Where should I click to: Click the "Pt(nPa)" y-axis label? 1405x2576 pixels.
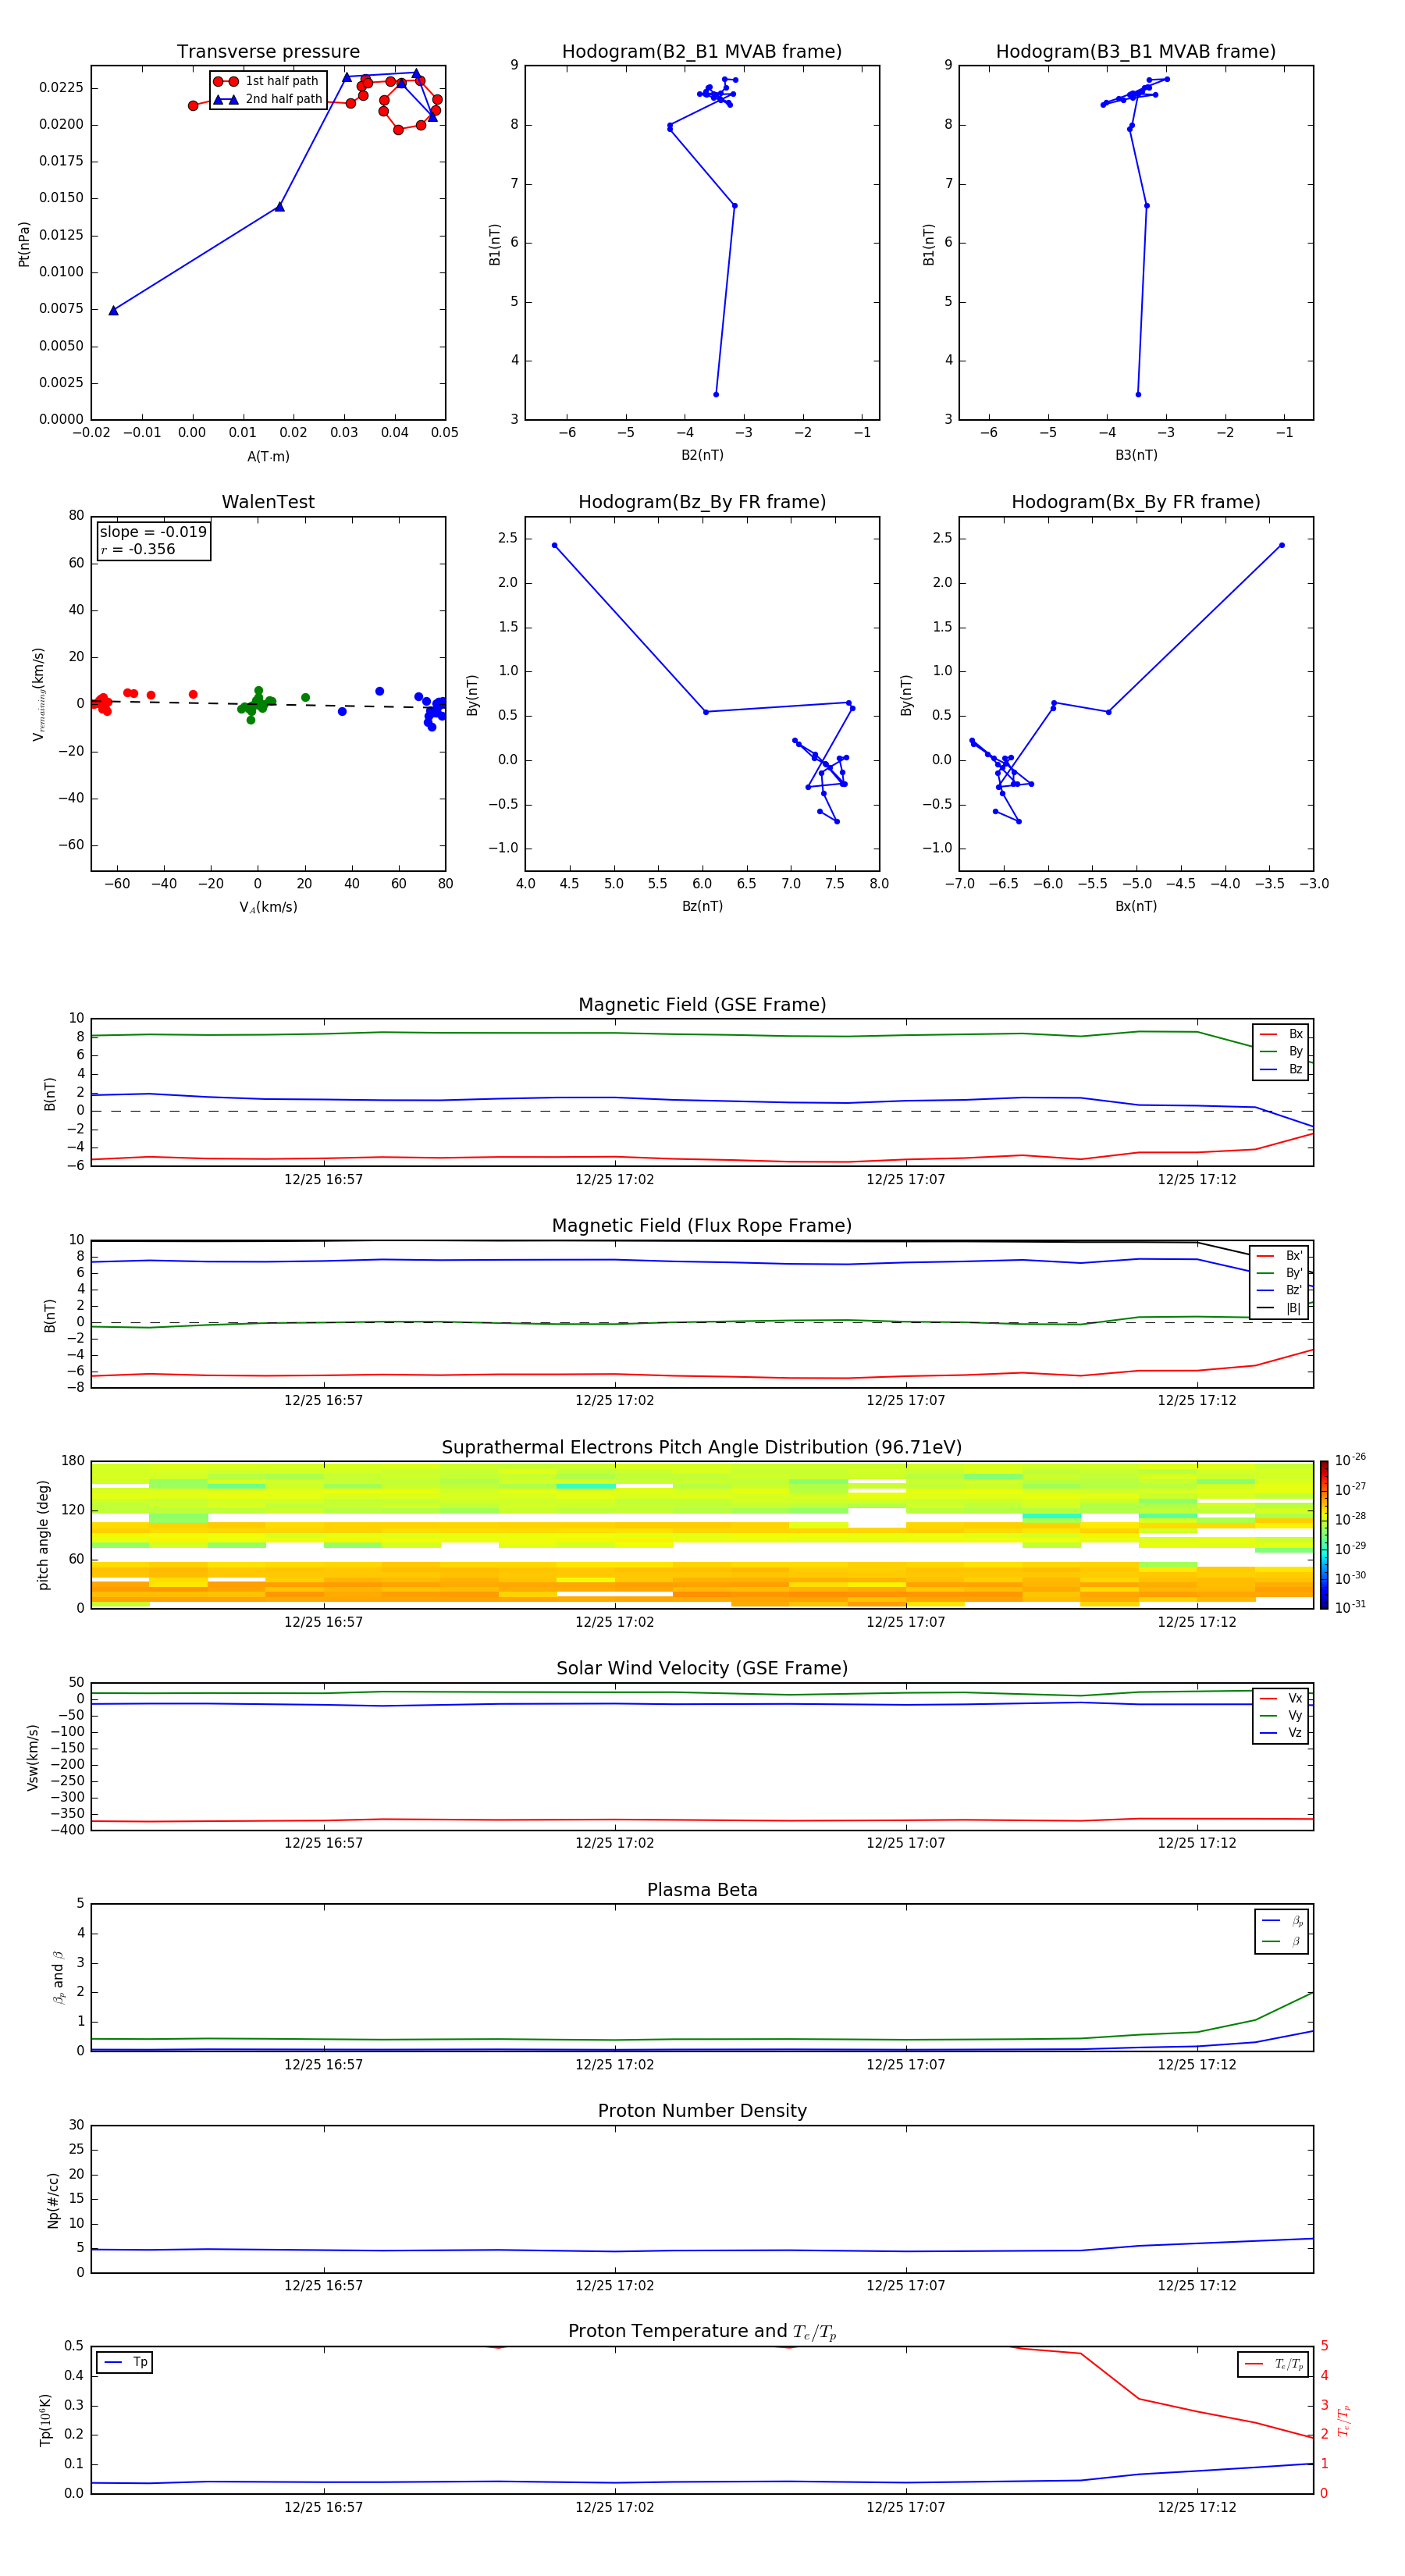[24, 244]
